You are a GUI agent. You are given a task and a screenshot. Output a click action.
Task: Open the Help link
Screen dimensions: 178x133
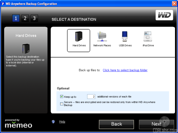62,122
